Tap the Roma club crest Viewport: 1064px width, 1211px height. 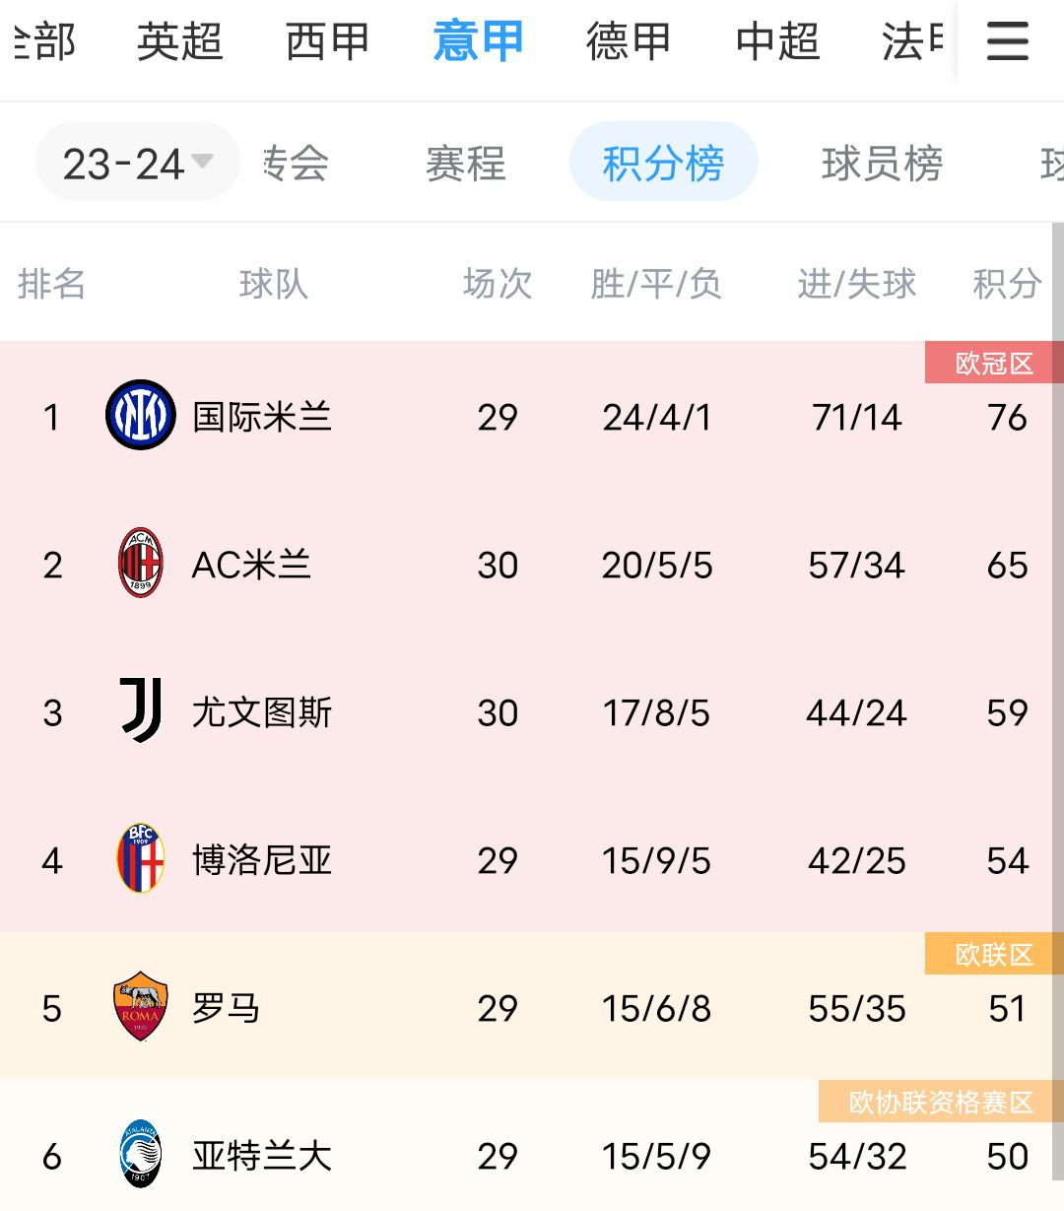140,1007
